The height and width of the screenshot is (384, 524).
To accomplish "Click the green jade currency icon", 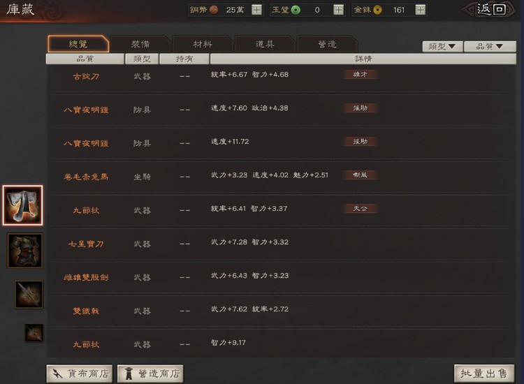I will (296, 10).
